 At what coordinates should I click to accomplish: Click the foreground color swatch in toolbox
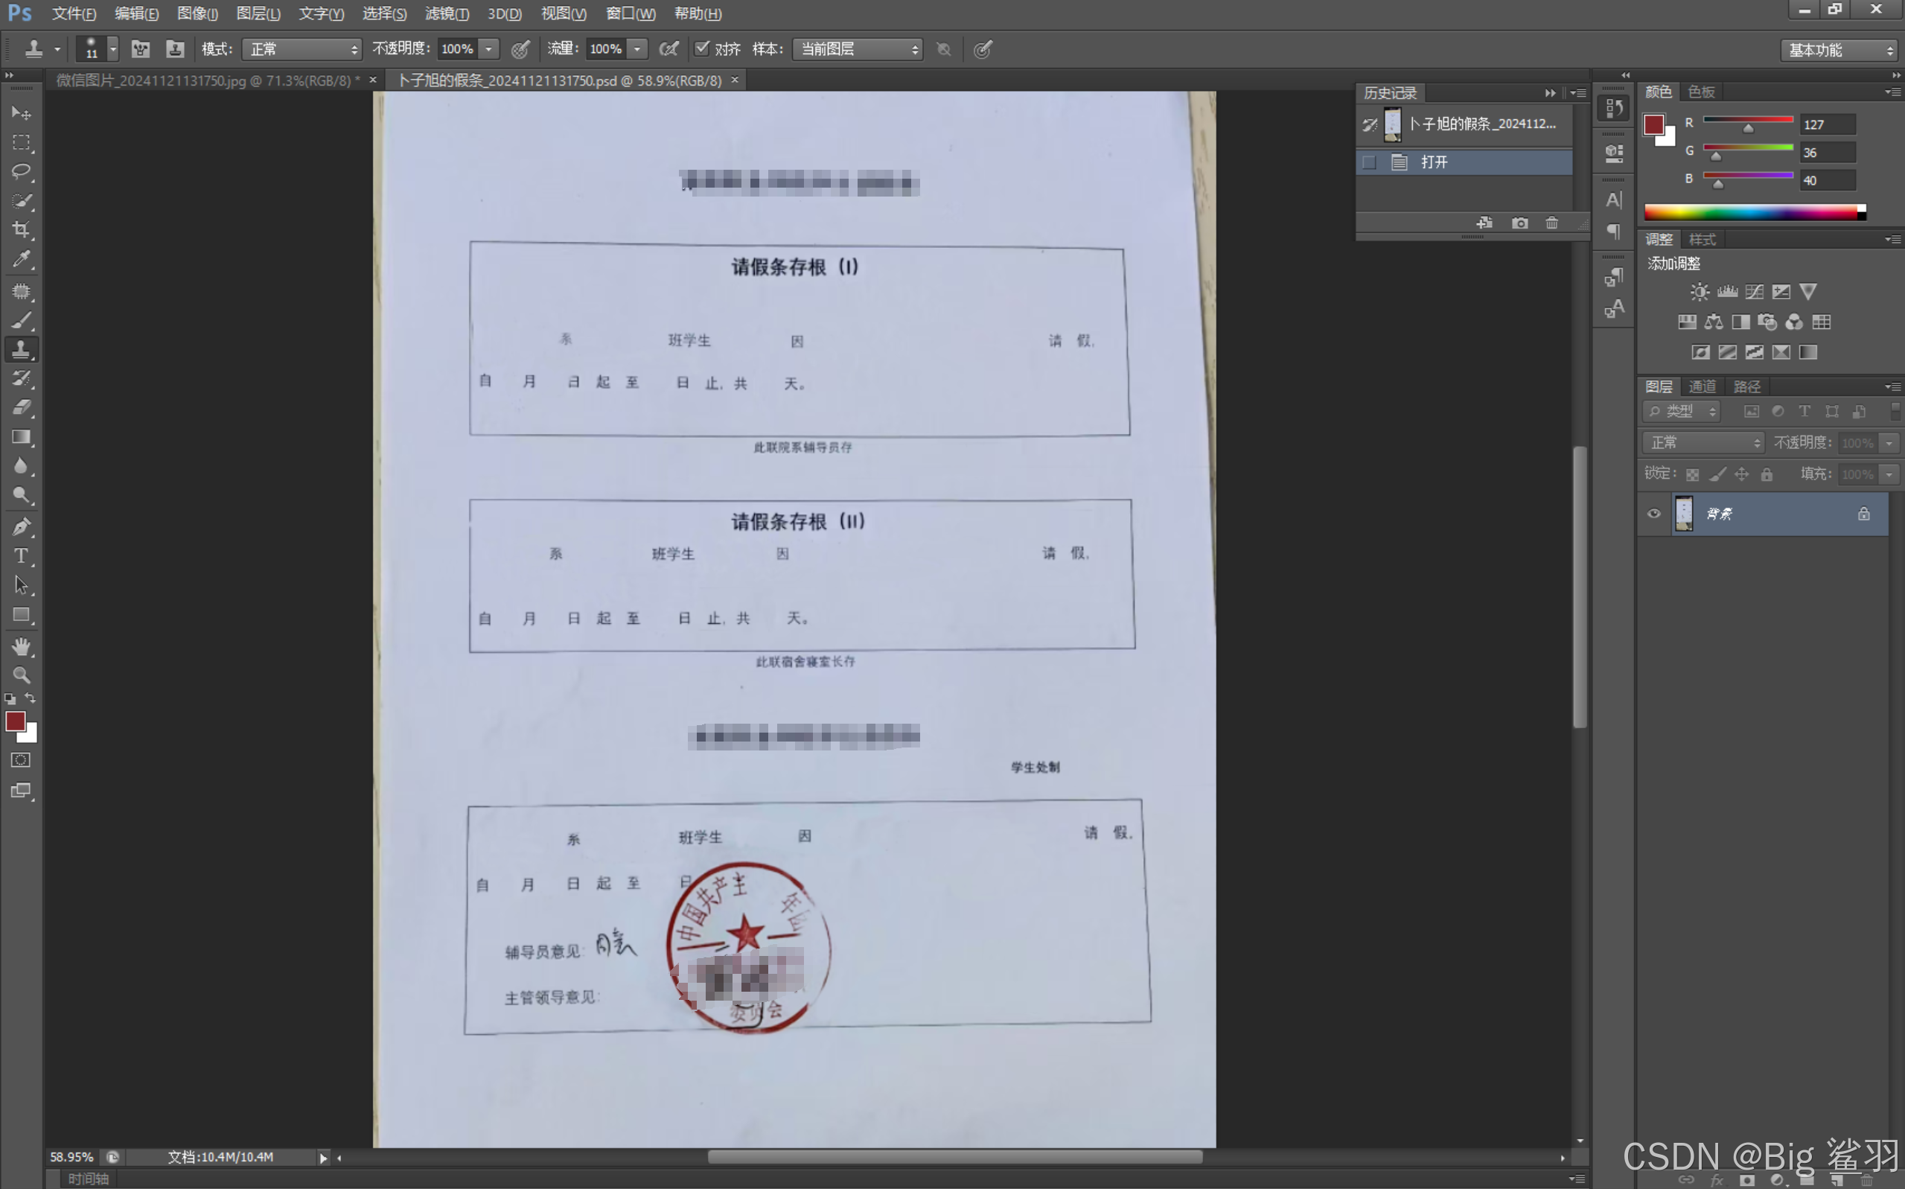pos(15,721)
